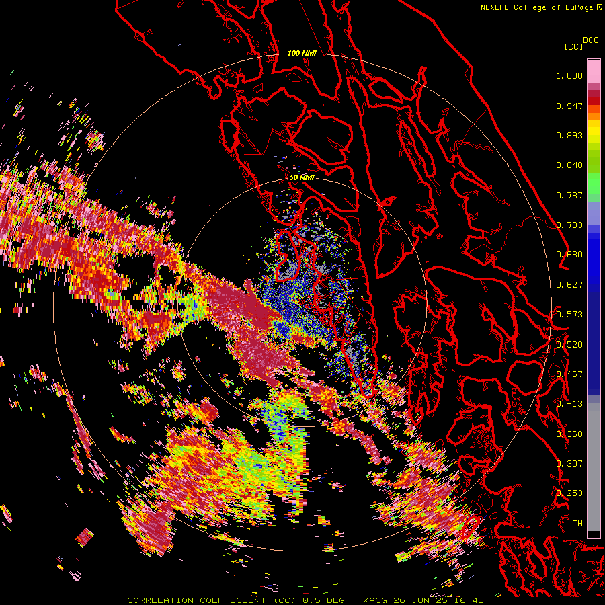
Task: Pick the light pink color bar segment
Action: pyautogui.click(x=594, y=72)
